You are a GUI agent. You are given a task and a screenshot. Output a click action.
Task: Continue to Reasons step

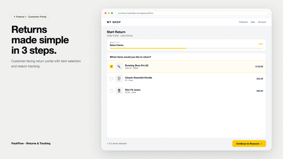(249, 144)
